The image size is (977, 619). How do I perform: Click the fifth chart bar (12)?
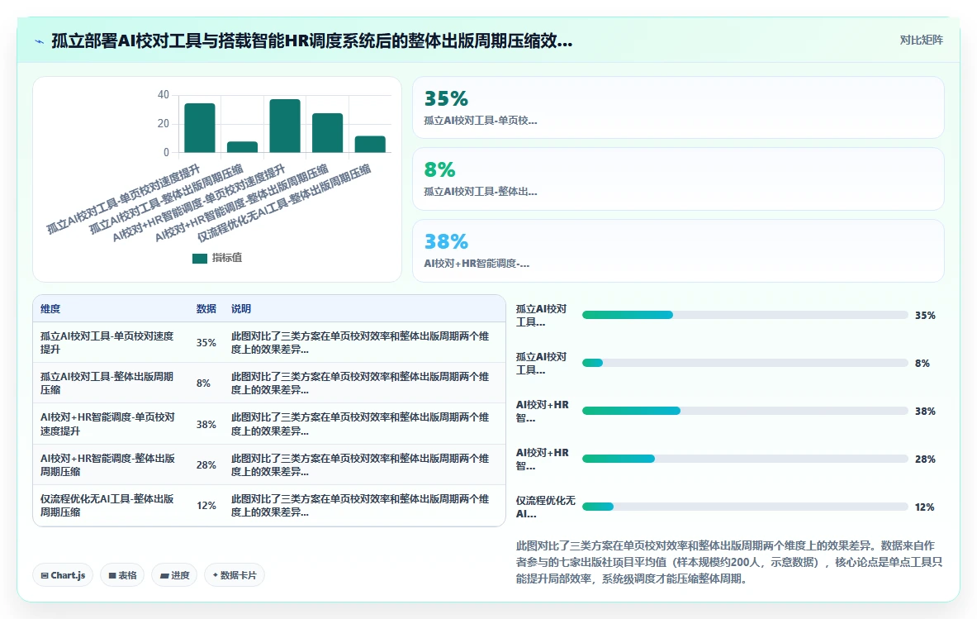[x=370, y=144]
